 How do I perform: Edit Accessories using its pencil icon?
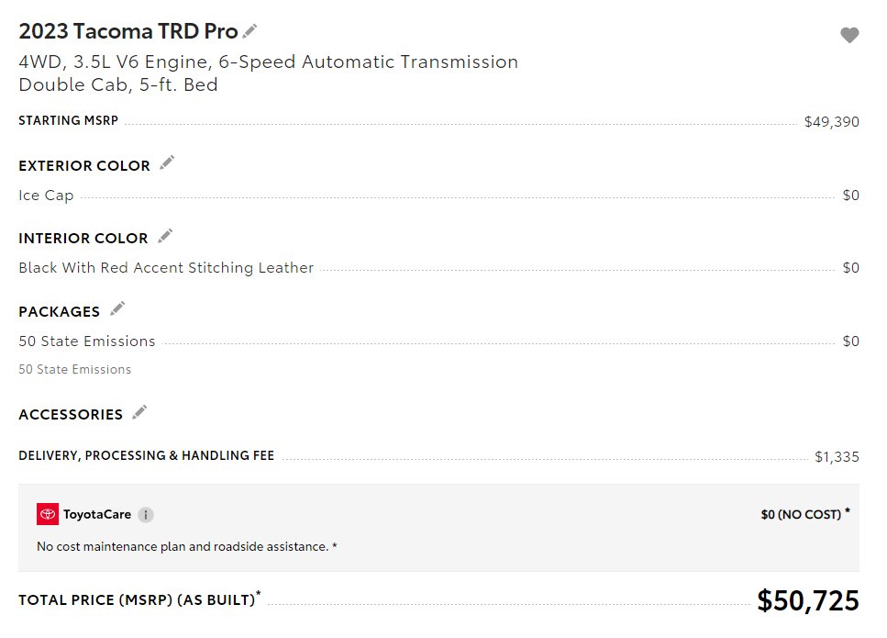[x=139, y=412]
